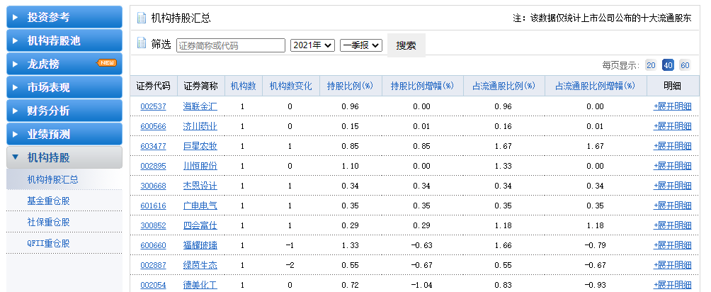Click 机构数变化 value -2 in 绿茵生态 row
Image resolution: width=711 pixels, height=292 pixels.
pos(290,265)
